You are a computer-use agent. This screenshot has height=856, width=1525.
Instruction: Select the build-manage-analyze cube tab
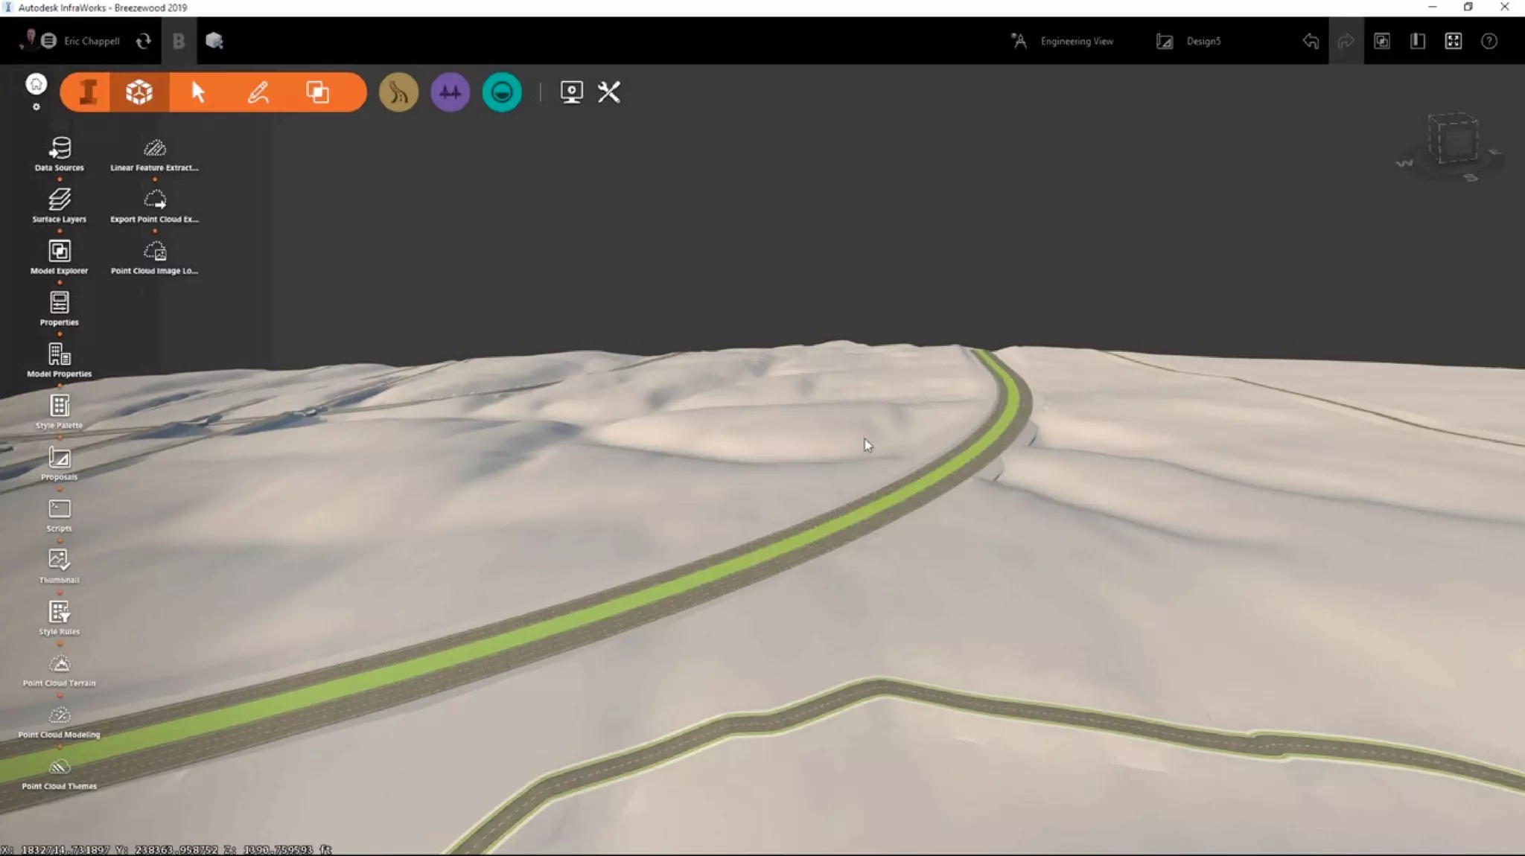[139, 92]
